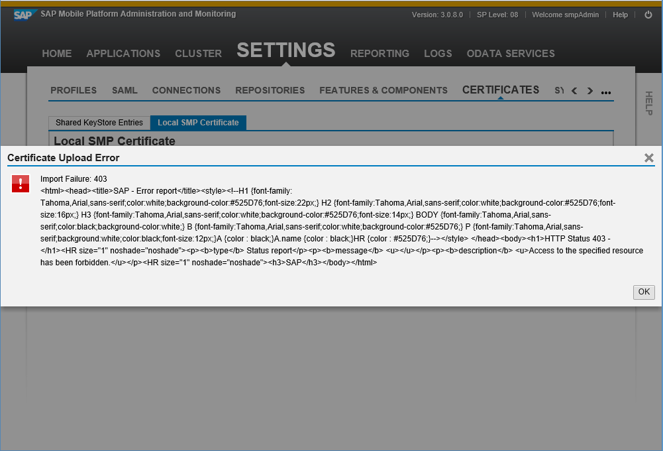Switch to the REPOSITORIES tab
Viewport: 663px width, 451px height.
tap(270, 91)
